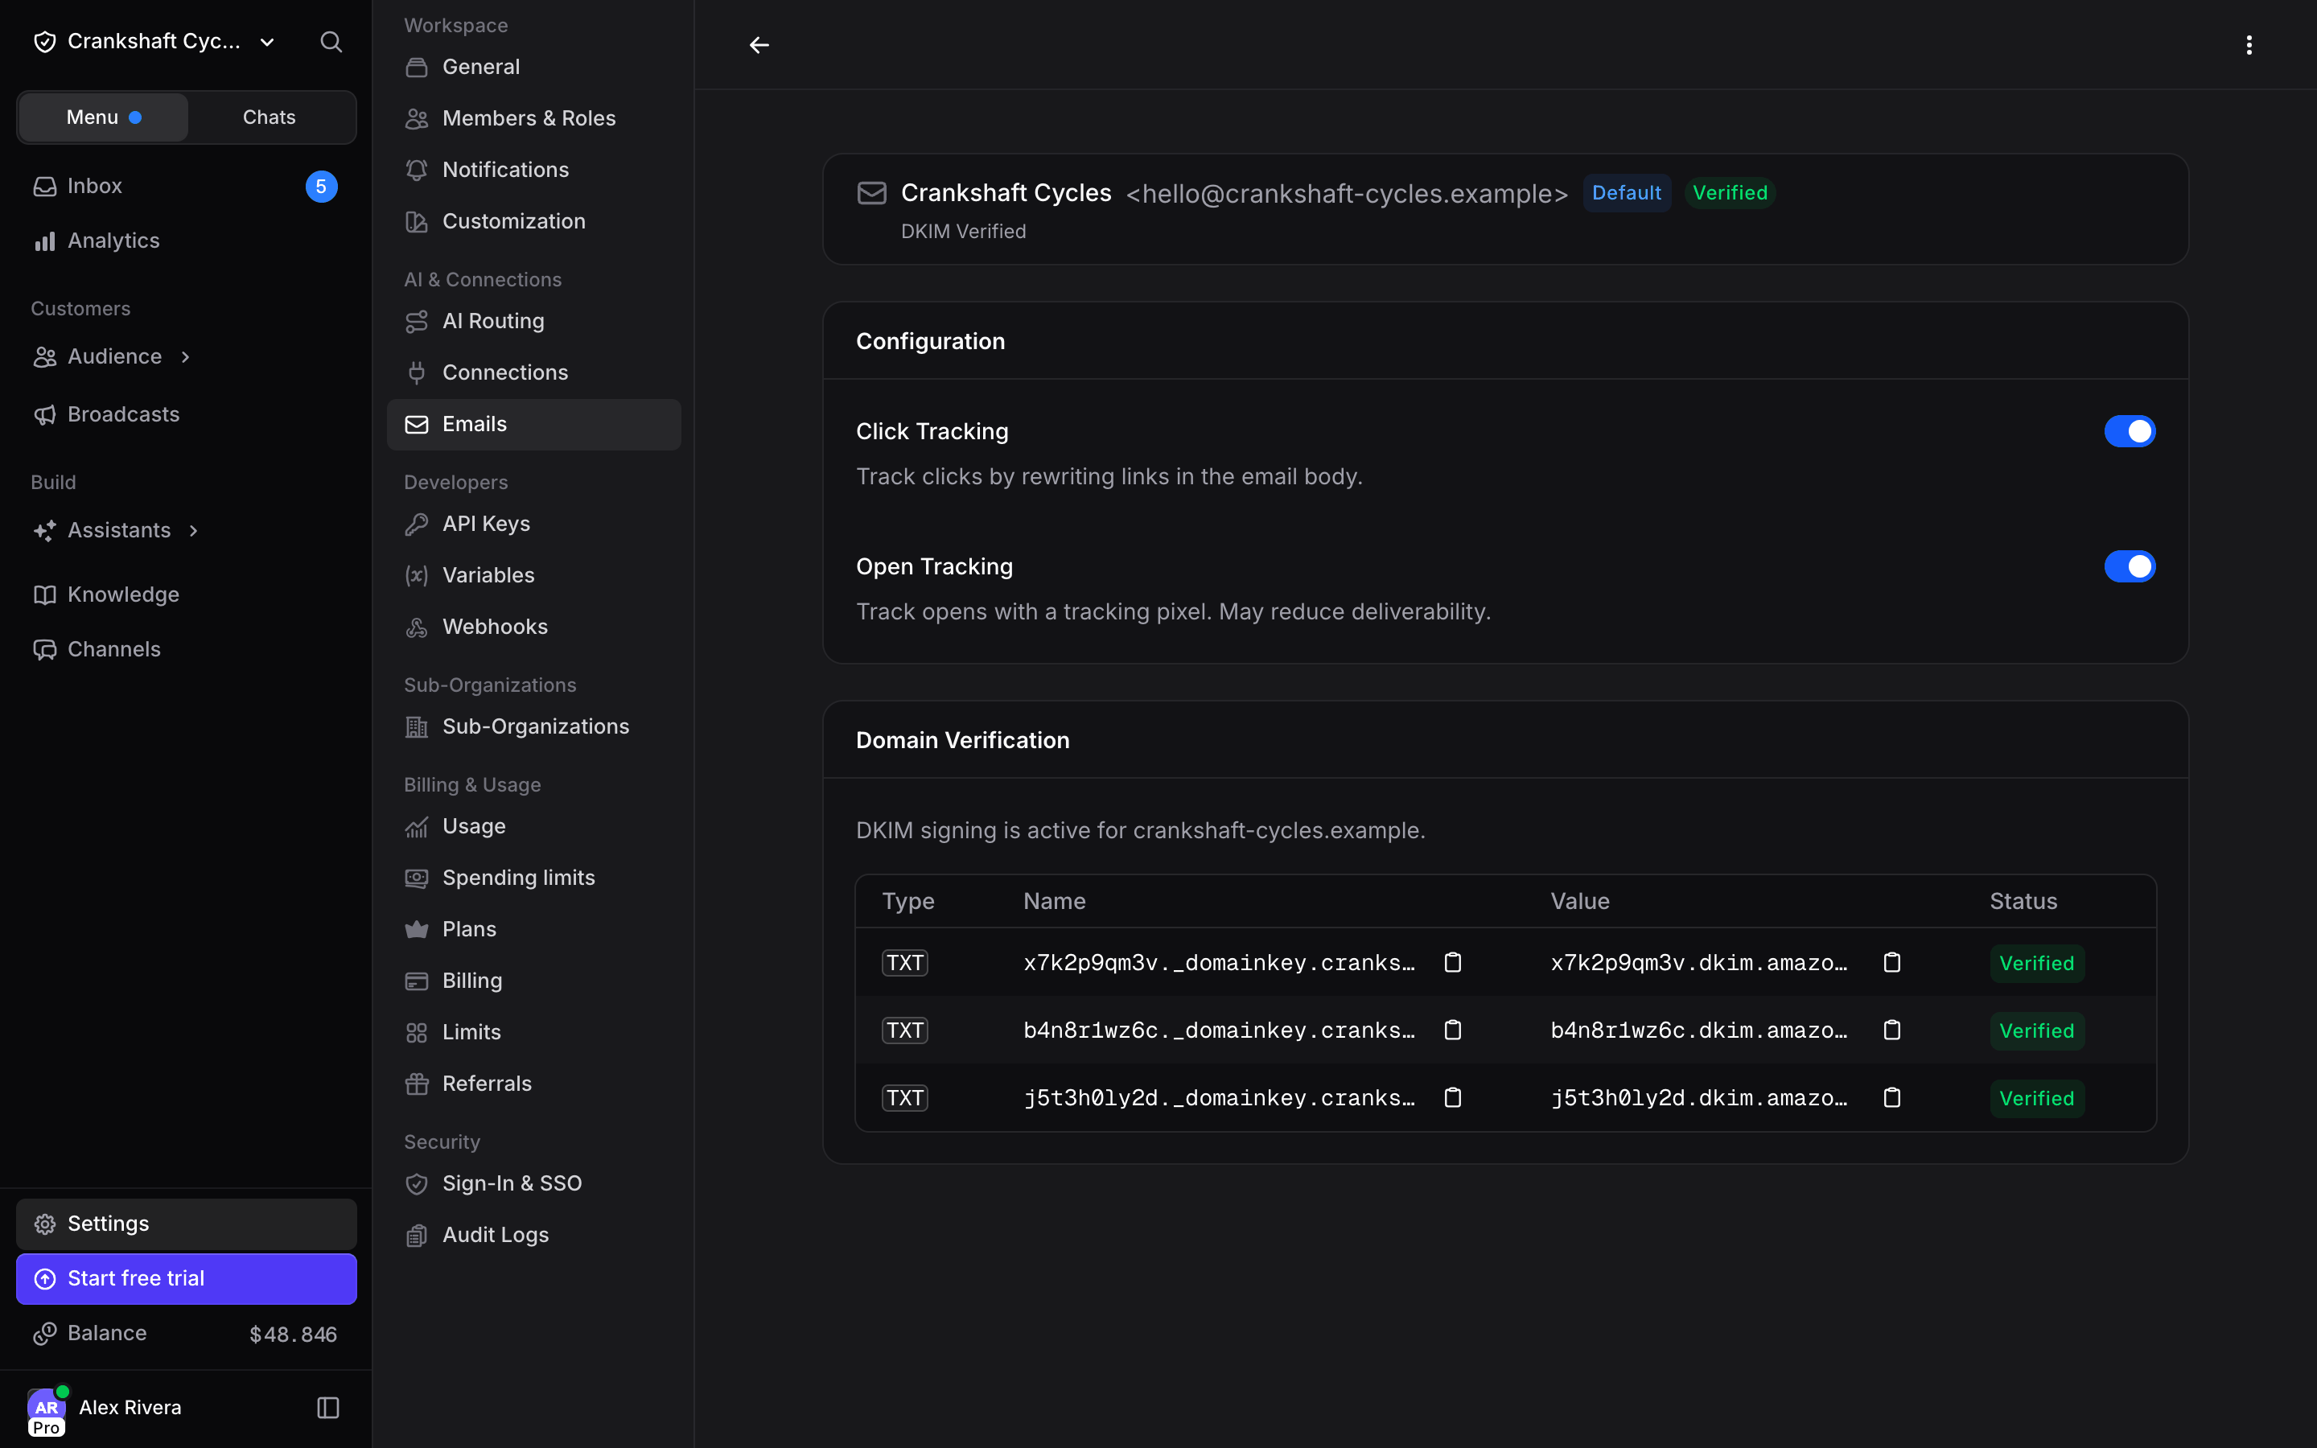Open Billing page
Viewport: 2317px width, 1448px height.
click(533, 981)
